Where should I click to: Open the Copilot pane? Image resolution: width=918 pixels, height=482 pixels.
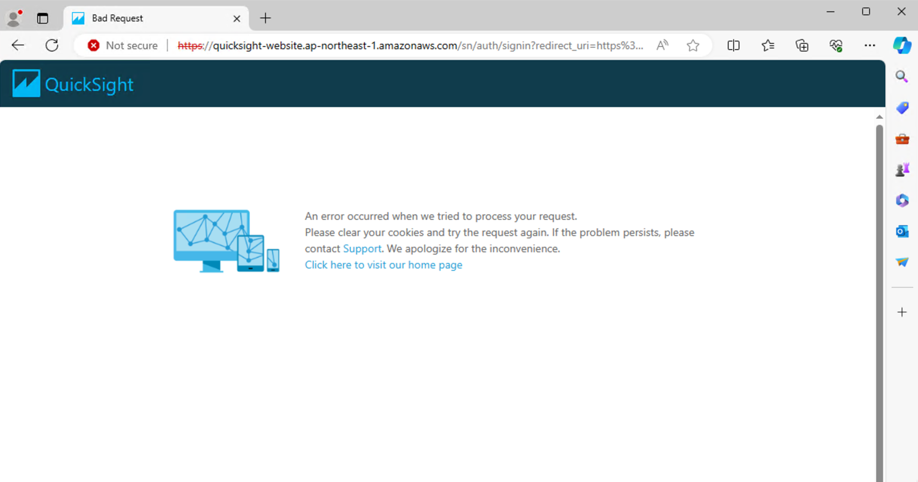(902, 45)
